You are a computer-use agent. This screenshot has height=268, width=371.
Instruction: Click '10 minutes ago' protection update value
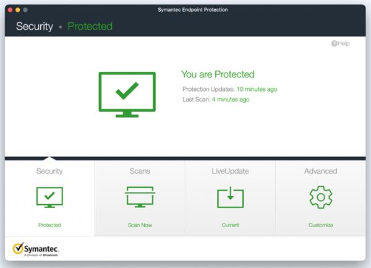click(257, 89)
